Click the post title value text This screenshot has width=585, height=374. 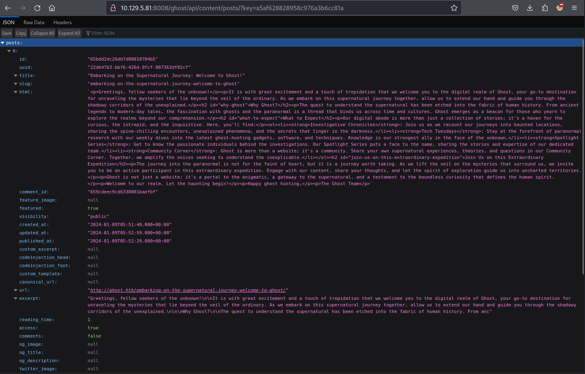[x=166, y=75]
